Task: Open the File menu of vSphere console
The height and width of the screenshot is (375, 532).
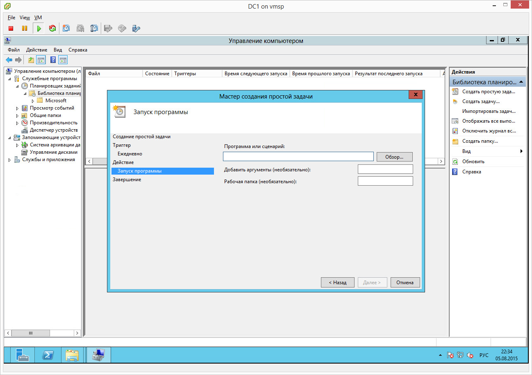Action: (x=11, y=18)
